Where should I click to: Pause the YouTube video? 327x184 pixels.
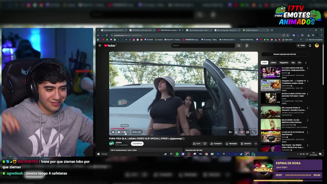[x=113, y=132]
